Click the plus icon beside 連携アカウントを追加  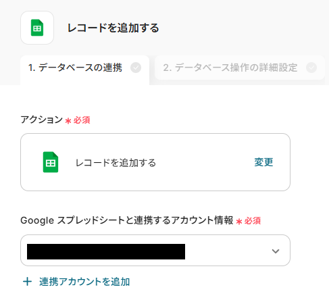tap(27, 282)
